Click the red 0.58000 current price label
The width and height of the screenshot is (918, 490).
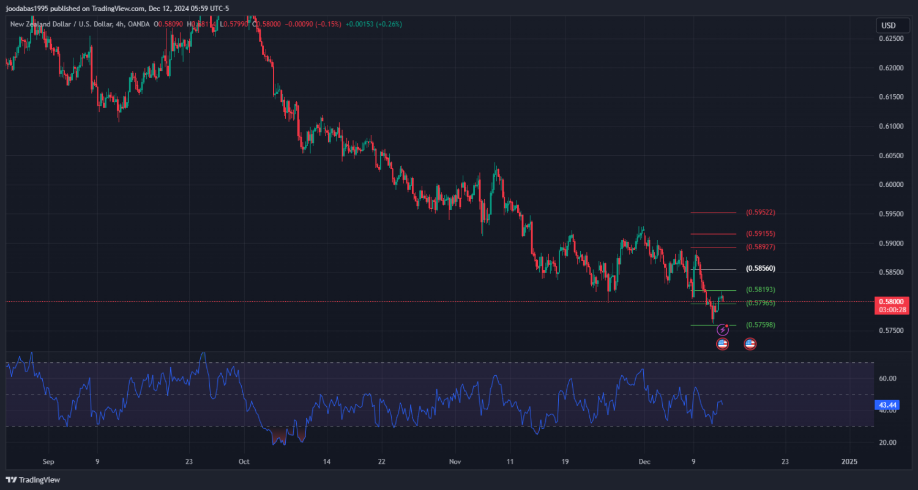pos(890,302)
